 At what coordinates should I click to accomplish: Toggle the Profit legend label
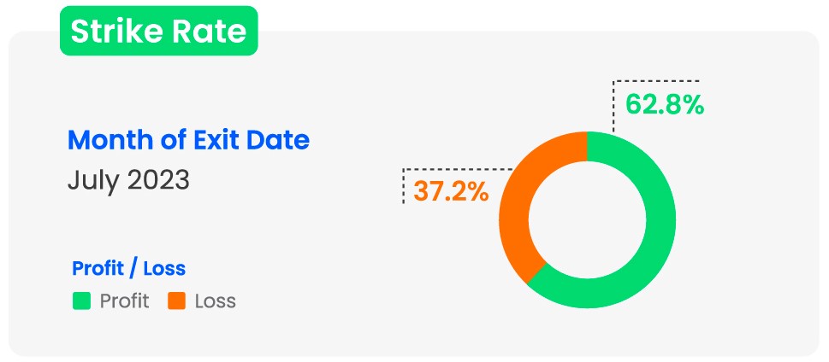124,301
